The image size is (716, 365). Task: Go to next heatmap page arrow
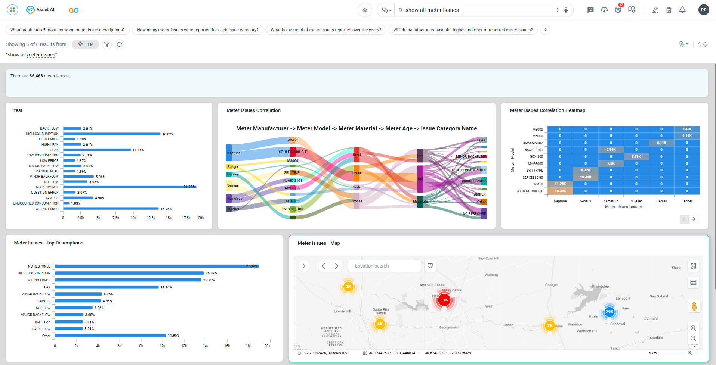click(x=693, y=219)
